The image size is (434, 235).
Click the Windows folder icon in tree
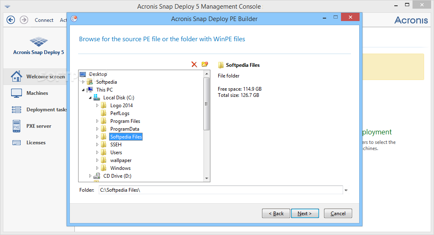click(x=103, y=168)
